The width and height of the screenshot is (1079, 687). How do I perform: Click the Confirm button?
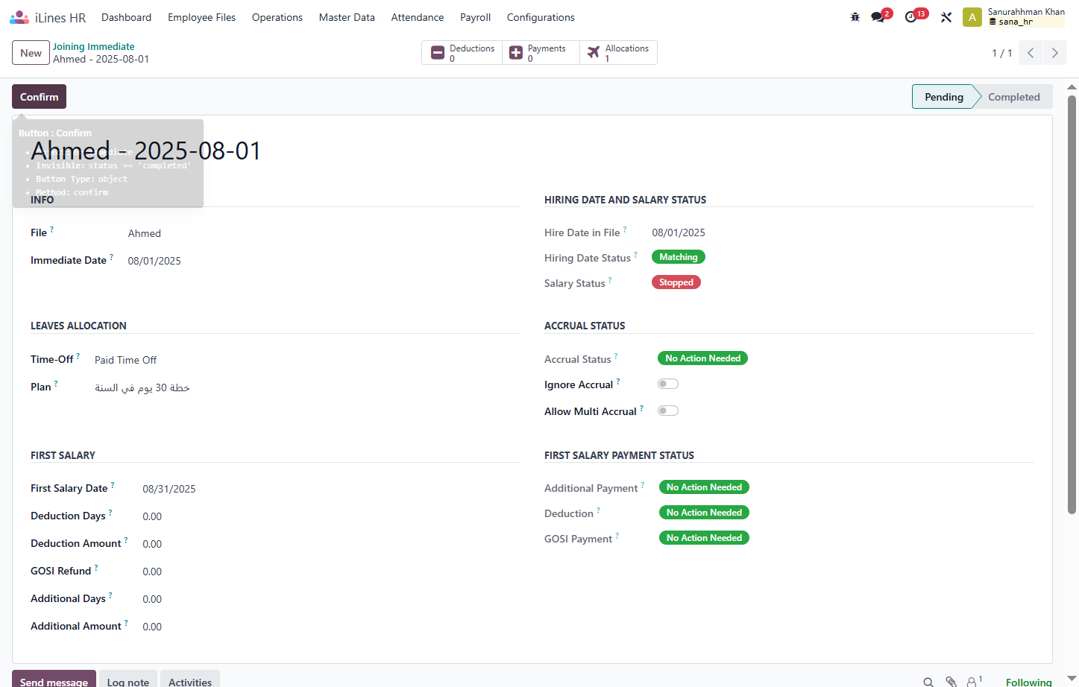[x=39, y=97]
